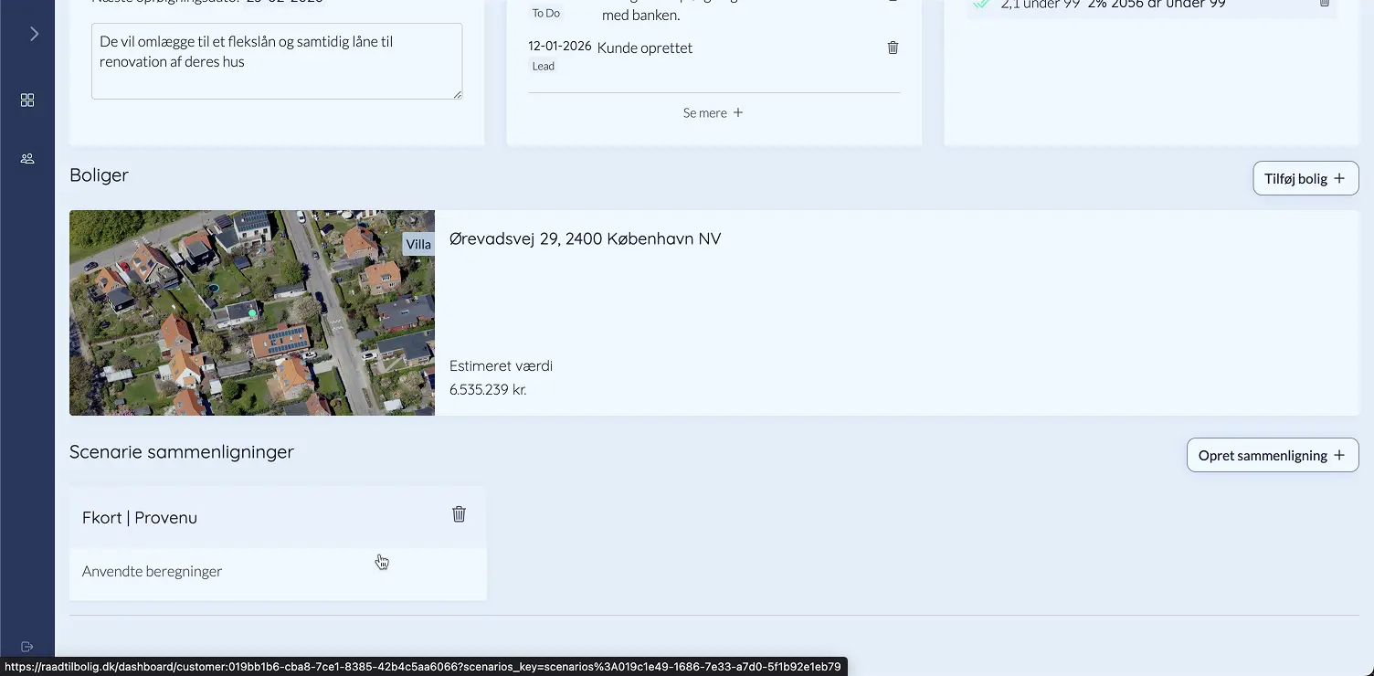Click the 'Villa' badge on property image
The image size is (1374, 676).
pos(418,244)
